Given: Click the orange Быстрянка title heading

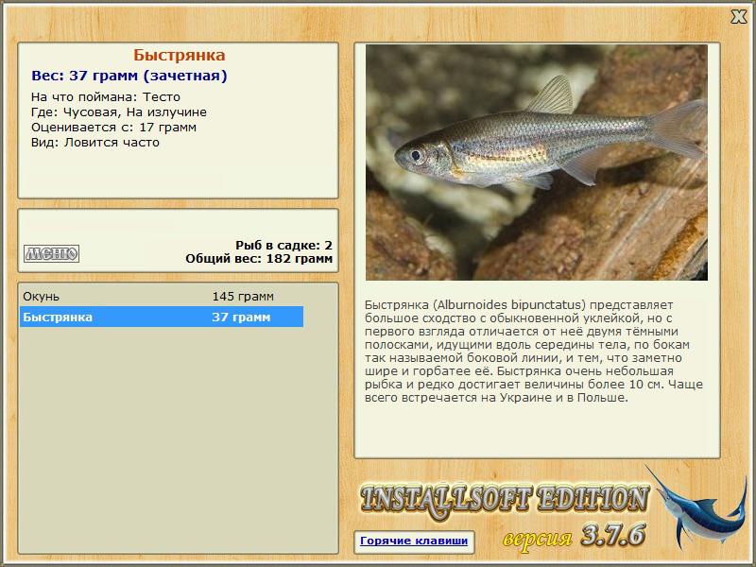Looking at the screenshot, I should (180, 55).
